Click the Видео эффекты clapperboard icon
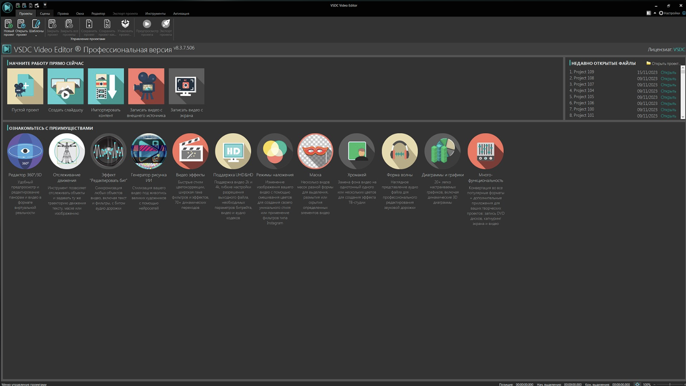 [190, 151]
